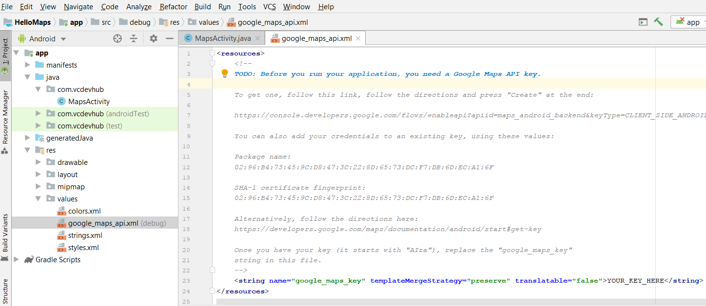Select the res folder in project tree
This screenshot has width=706, height=306.
[45, 150]
